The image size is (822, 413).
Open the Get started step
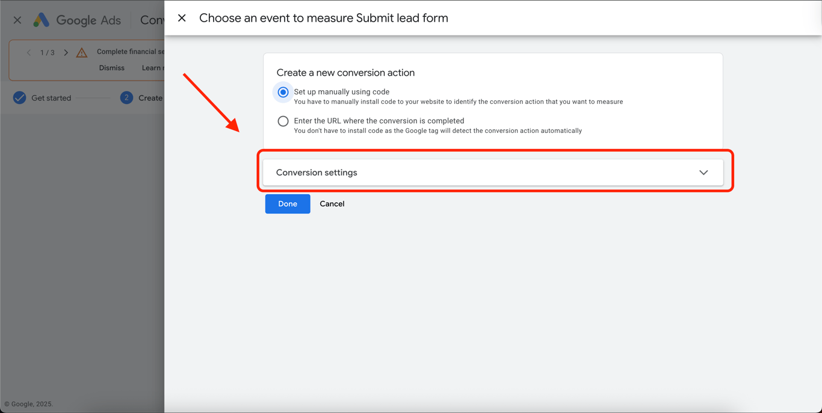[x=51, y=98]
